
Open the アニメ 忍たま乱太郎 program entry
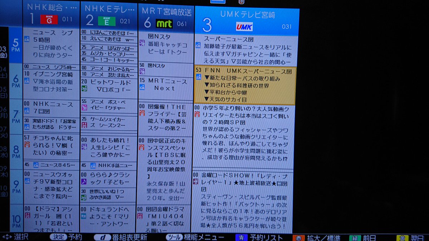coord(109,75)
